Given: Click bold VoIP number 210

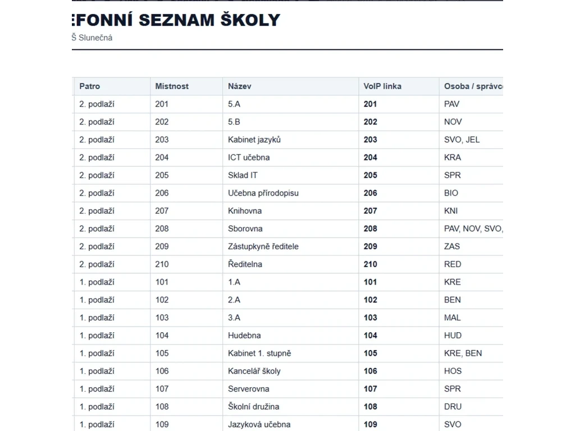Looking at the screenshot, I should coord(370,264).
